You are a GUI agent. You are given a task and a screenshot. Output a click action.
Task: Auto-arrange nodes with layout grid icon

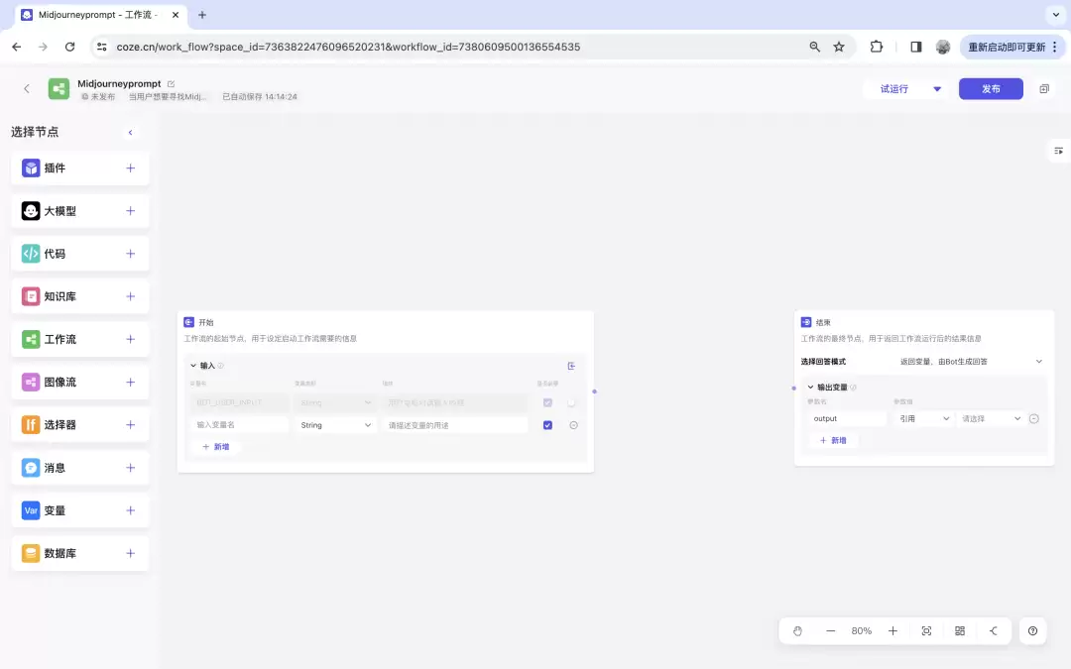tap(960, 630)
